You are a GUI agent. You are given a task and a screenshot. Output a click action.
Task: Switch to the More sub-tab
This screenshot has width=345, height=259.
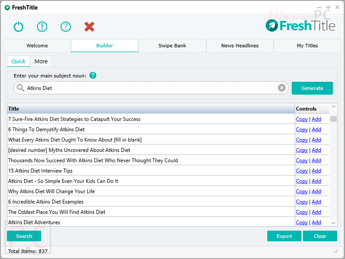point(41,61)
